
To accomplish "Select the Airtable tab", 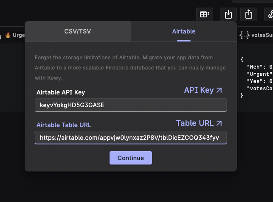I will [183, 31].
